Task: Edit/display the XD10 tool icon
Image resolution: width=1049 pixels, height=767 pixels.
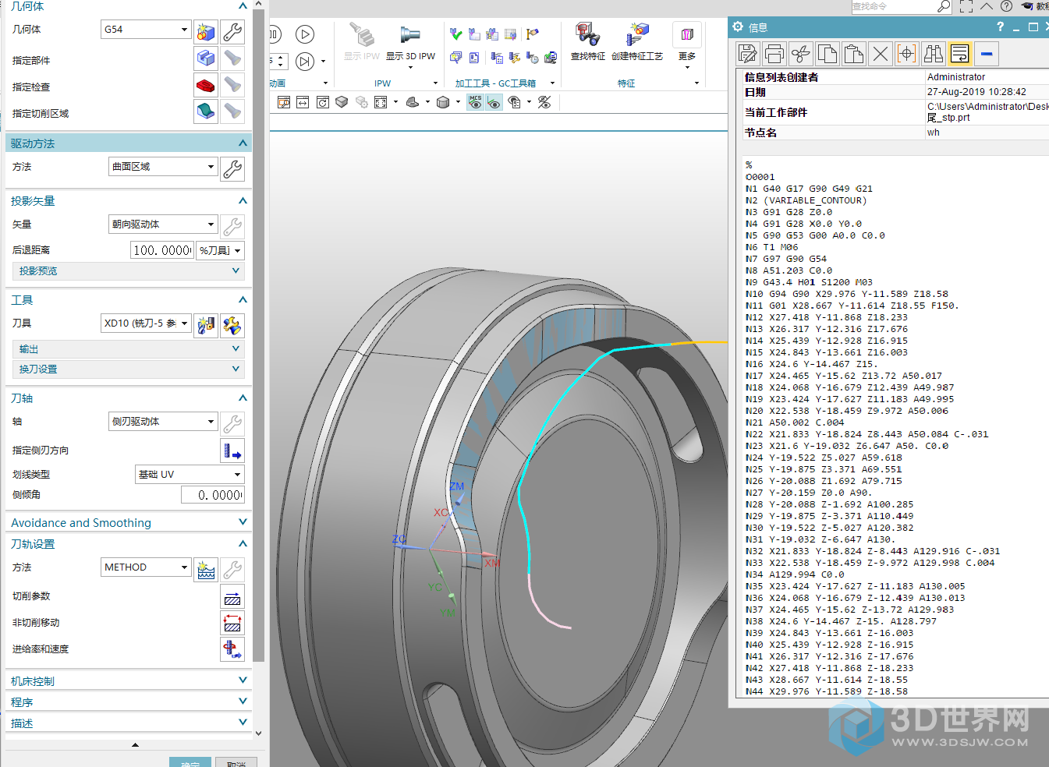Action: [x=232, y=325]
